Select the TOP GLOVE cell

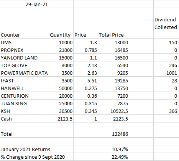coord(24,65)
